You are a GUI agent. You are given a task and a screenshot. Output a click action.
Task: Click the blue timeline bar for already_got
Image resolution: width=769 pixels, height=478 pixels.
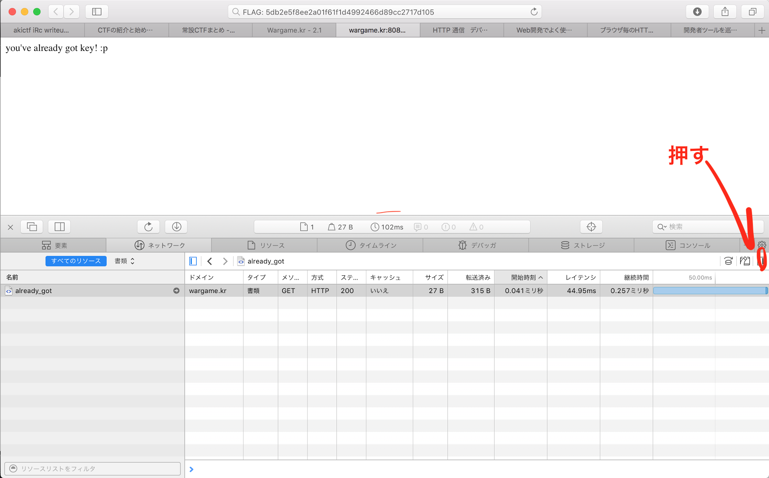(710, 291)
